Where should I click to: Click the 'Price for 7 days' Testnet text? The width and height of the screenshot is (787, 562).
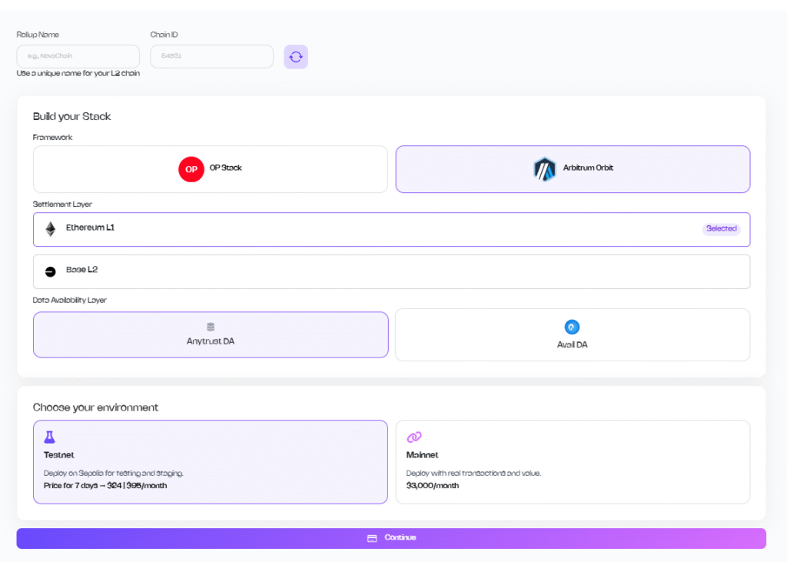[x=105, y=486]
